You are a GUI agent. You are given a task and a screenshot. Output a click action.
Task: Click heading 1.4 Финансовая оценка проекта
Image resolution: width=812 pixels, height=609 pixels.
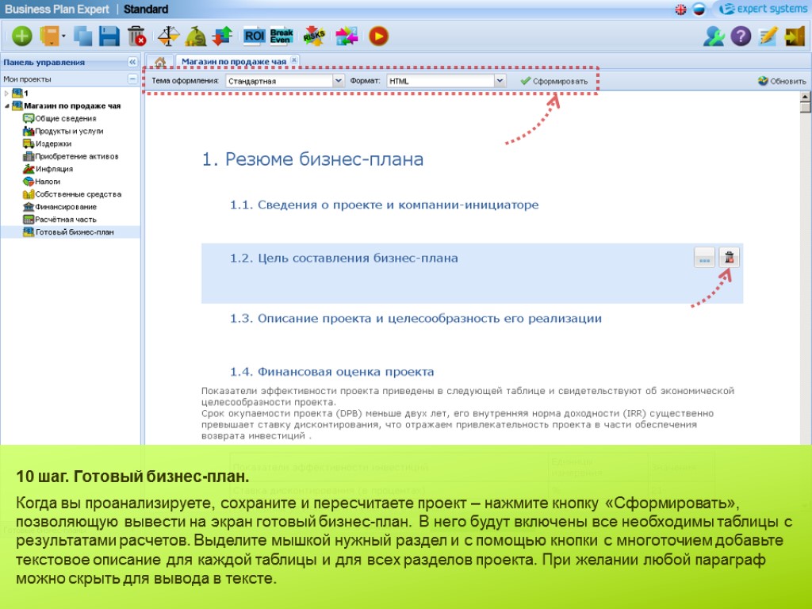coord(332,372)
